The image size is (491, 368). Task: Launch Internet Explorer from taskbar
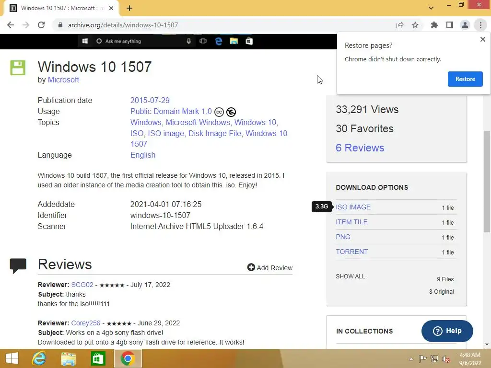(x=39, y=358)
